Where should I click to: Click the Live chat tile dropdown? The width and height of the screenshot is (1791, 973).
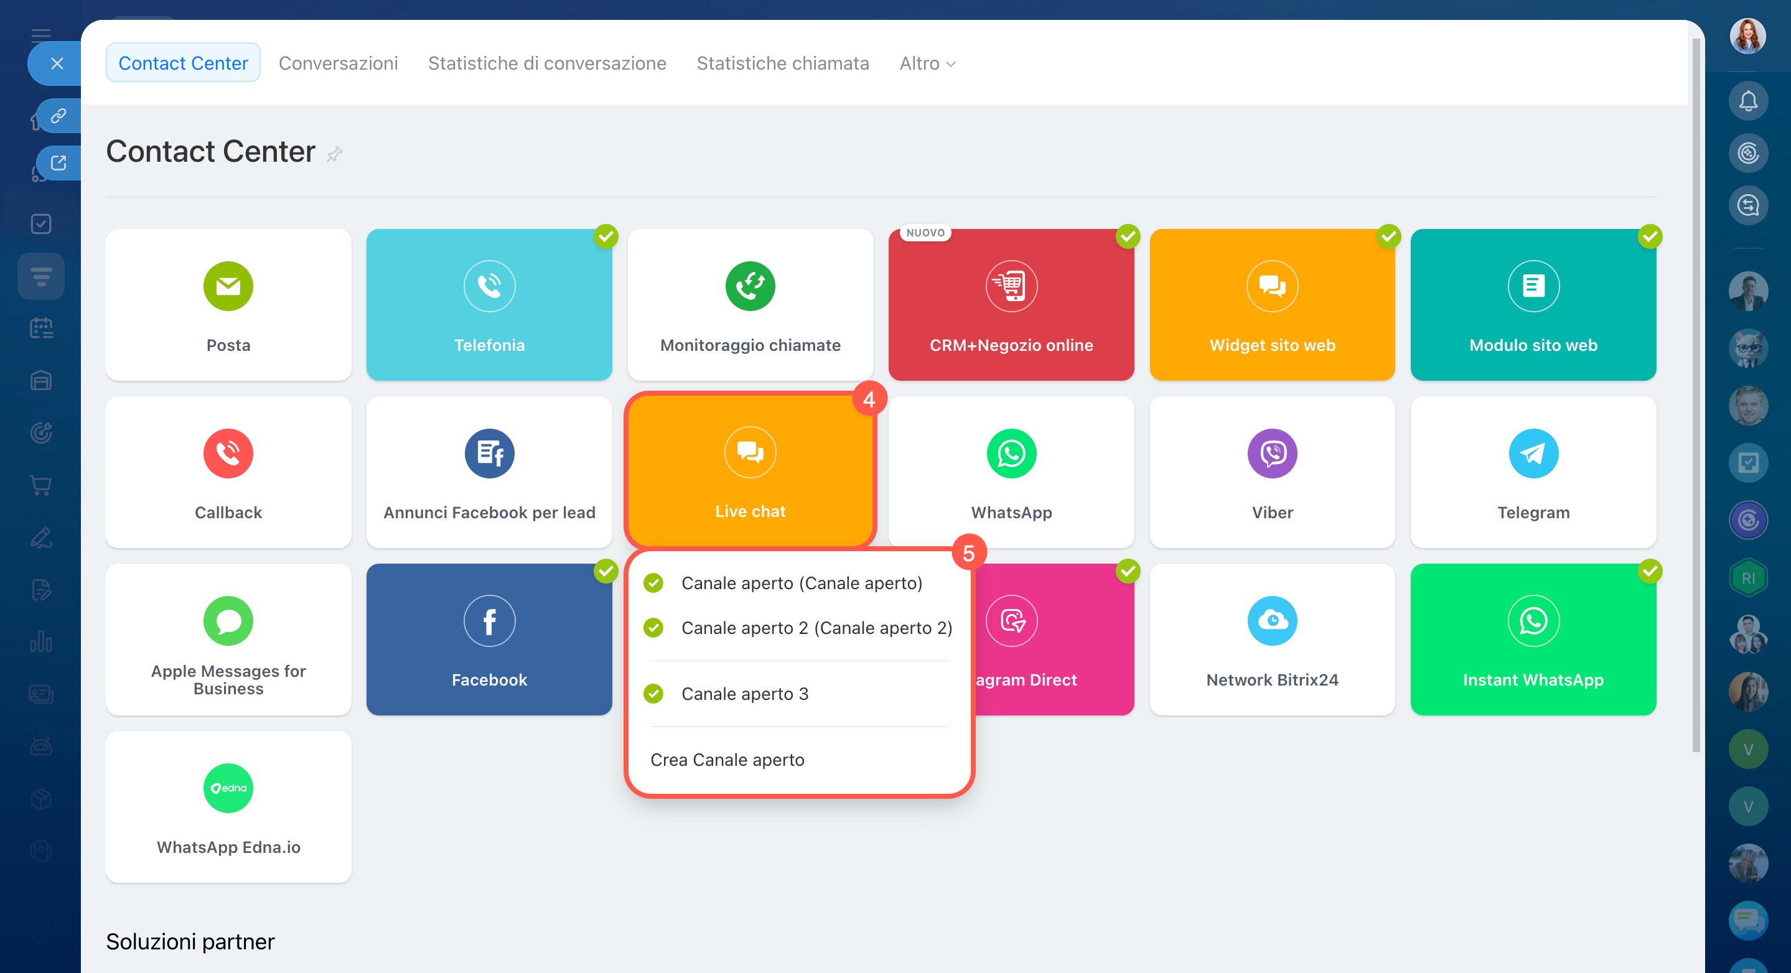[749, 470]
